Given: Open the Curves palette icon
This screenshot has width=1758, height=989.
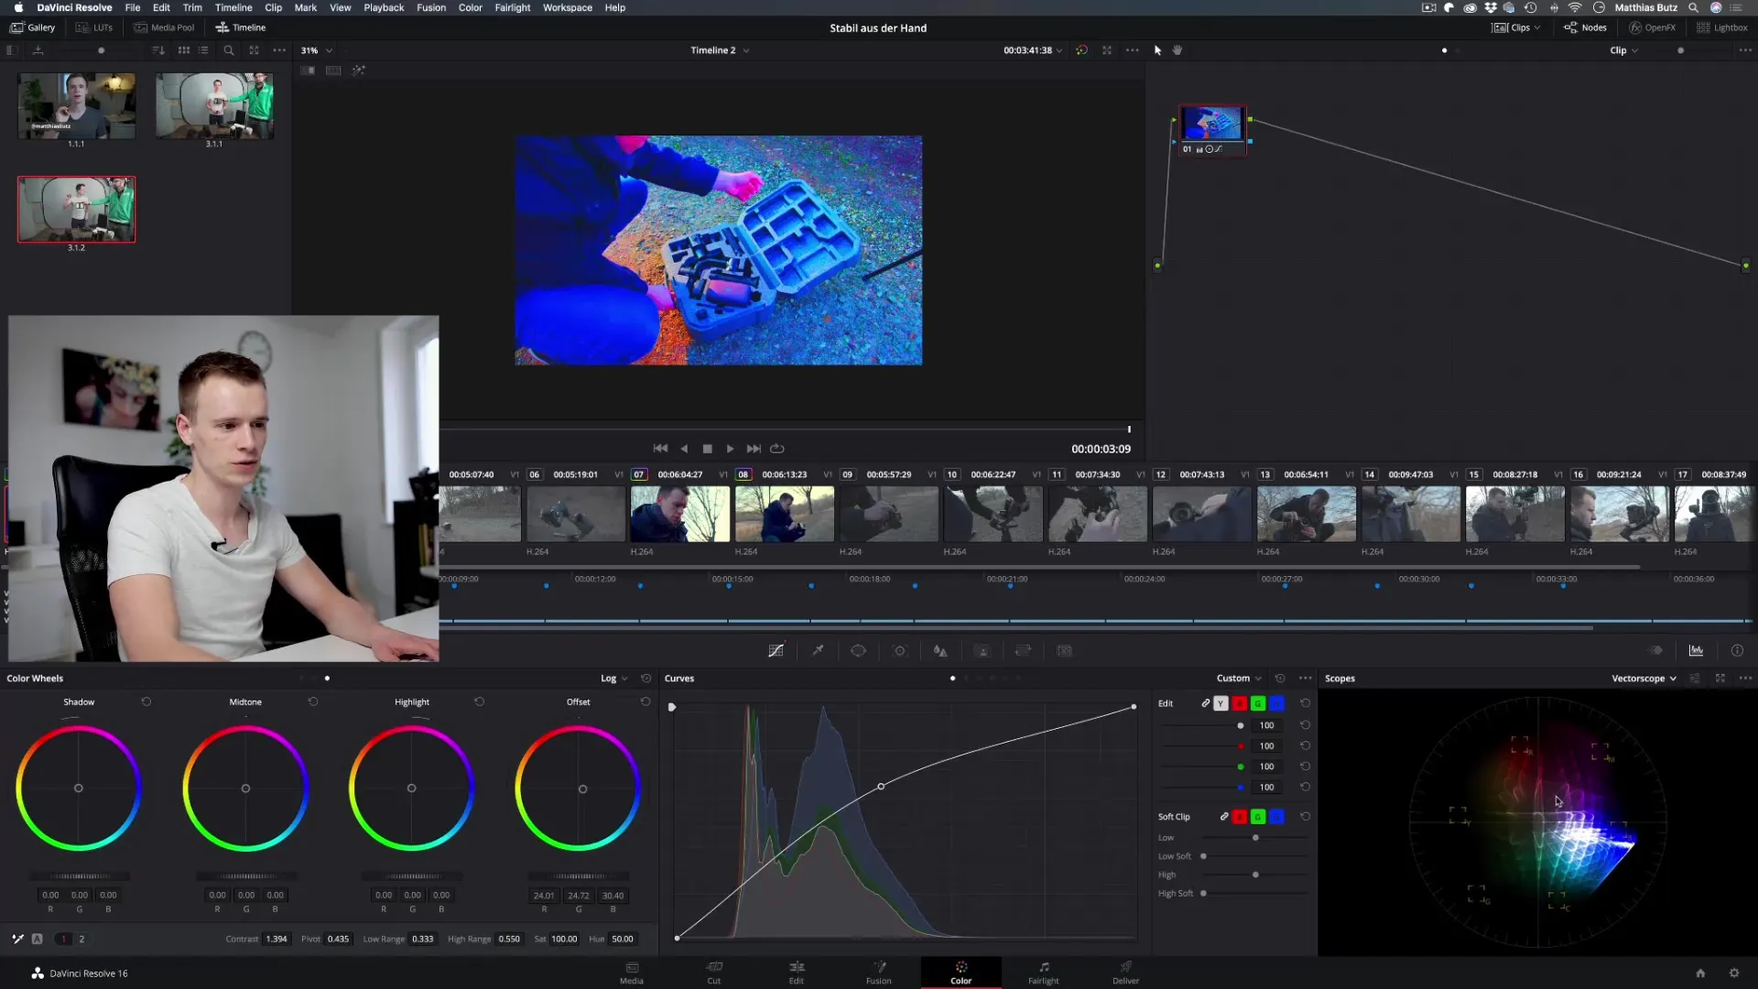Looking at the screenshot, I should [776, 650].
